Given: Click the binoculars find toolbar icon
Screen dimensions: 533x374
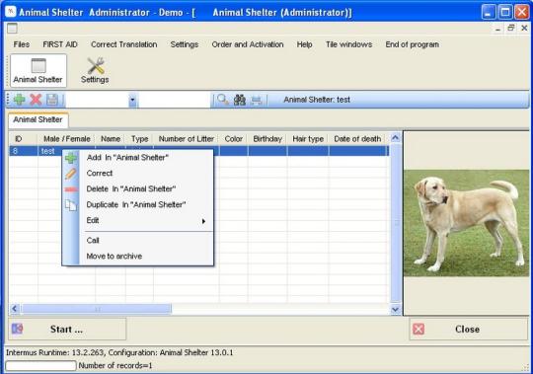Looking at the screenshot, I should (240, 100).
